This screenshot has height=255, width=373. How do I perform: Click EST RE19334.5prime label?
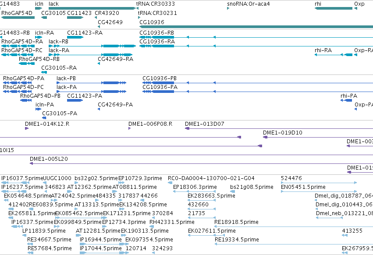(237, 240)
